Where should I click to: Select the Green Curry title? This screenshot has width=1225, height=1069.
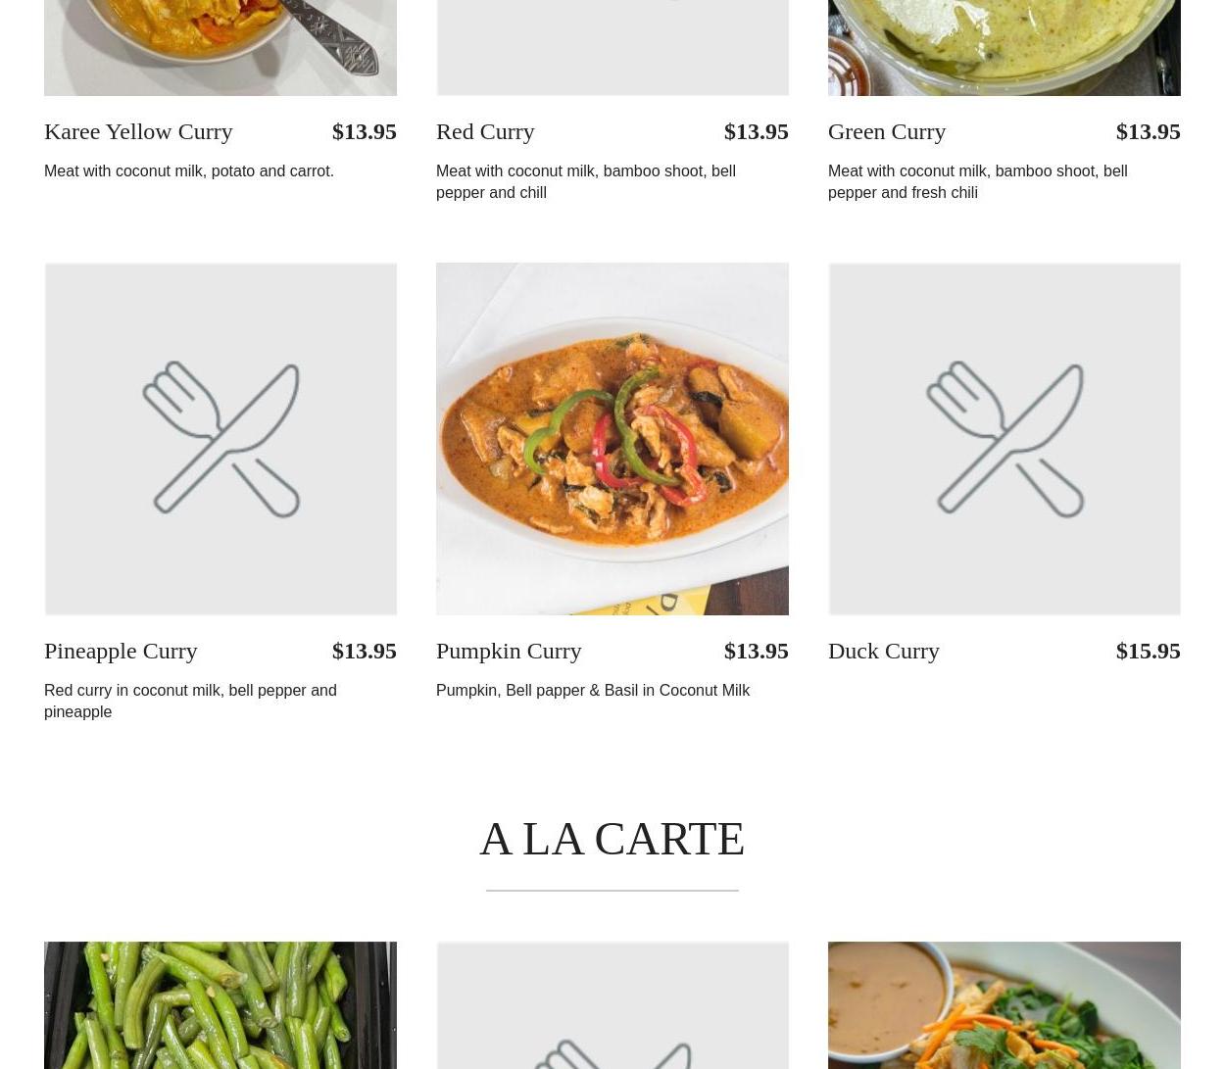pos(887,131)
